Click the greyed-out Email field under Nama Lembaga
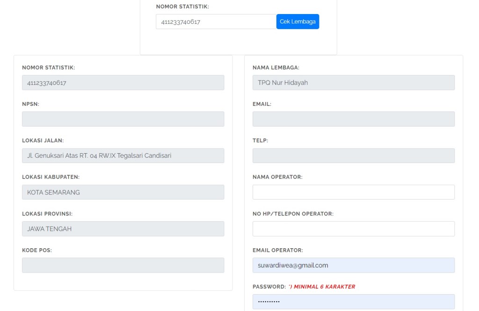479x311 pixels. tap(353, 119)
